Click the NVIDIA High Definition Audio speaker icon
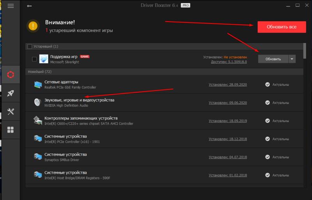 click(38, 102)
